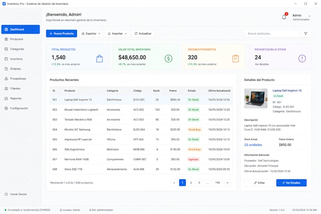321x214 pixels.
Task: Click the code cell COMP-007
Action: 140,159
